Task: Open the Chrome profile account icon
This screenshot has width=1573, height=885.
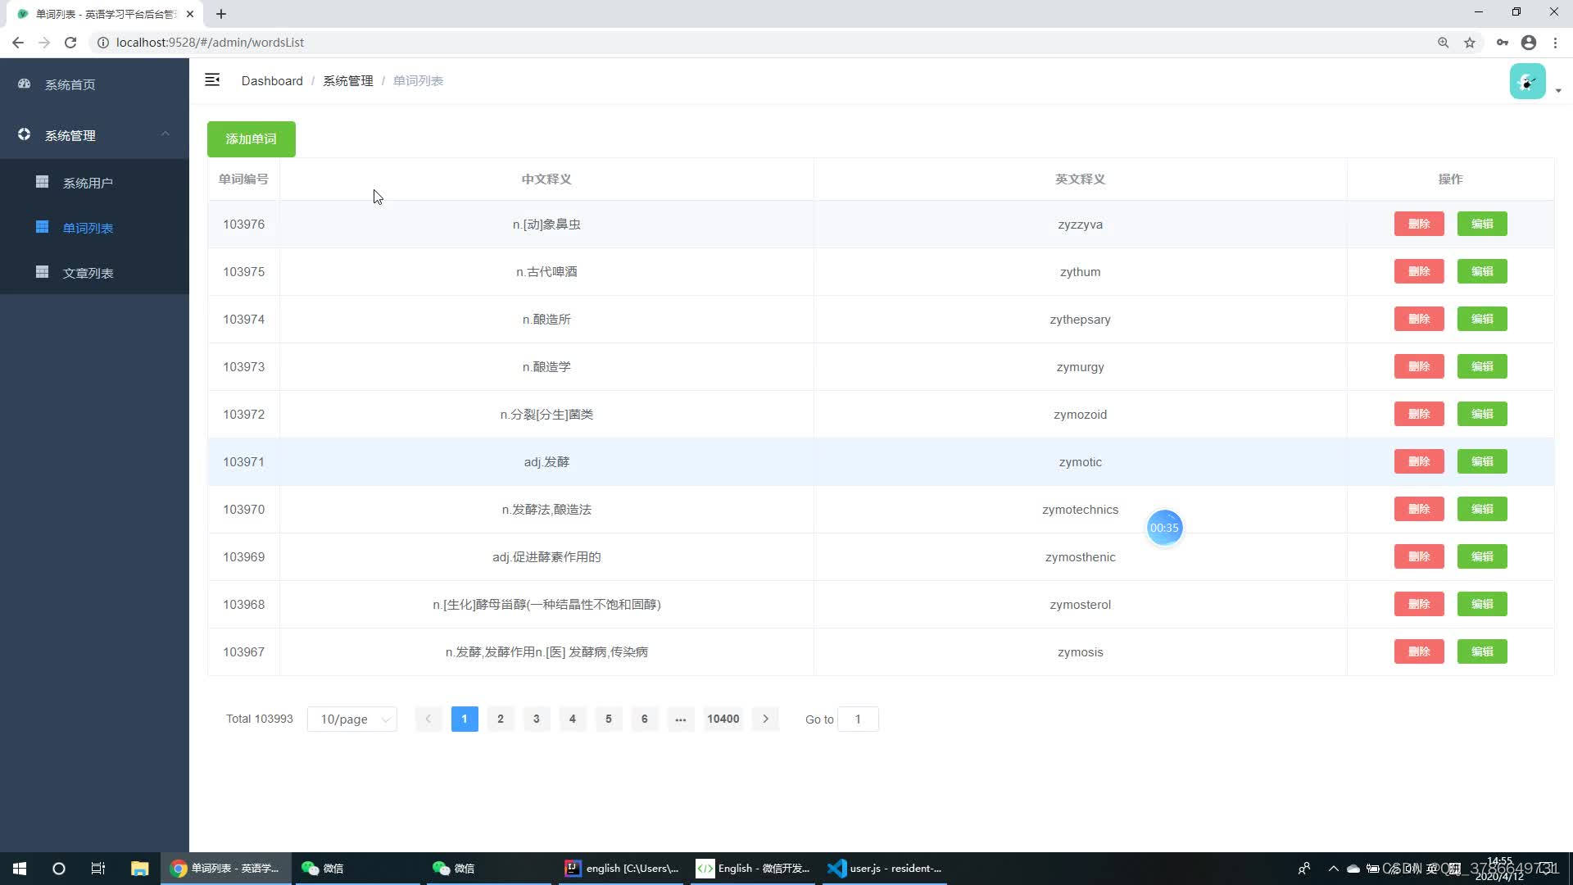Action: 1529,43
